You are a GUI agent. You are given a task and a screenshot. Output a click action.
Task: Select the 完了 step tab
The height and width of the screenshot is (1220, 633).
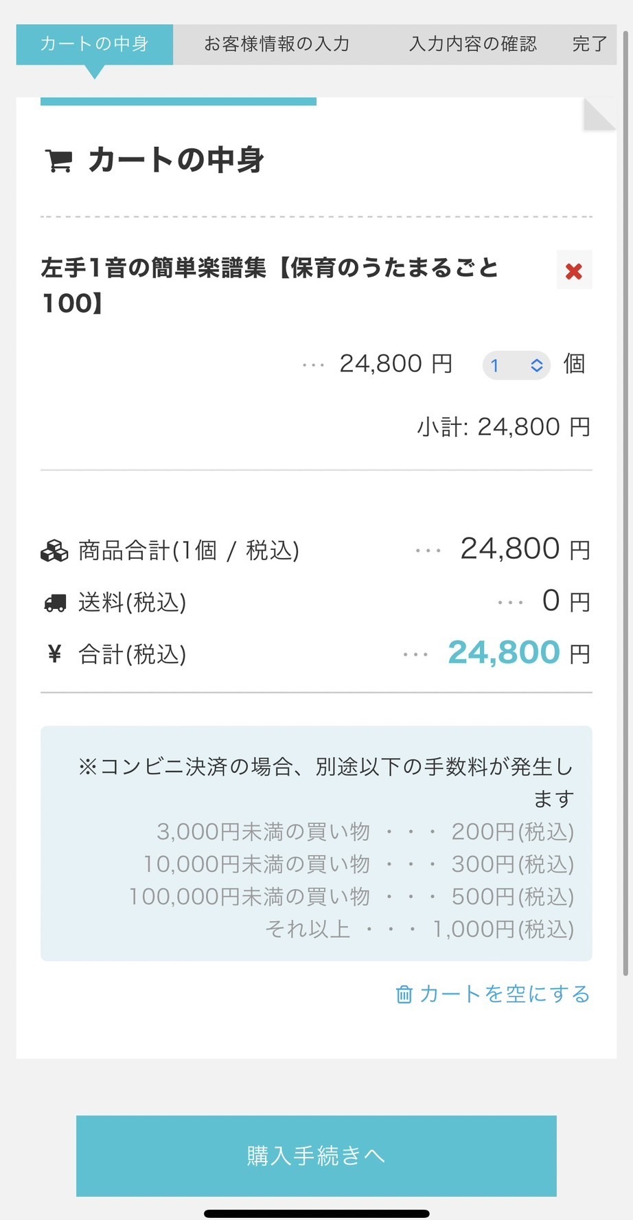pos(590,45)
